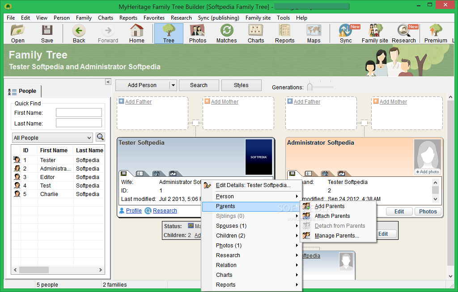Open the Research link on Tester card
This screenshot has width=458, height=292.
point(165,211)
